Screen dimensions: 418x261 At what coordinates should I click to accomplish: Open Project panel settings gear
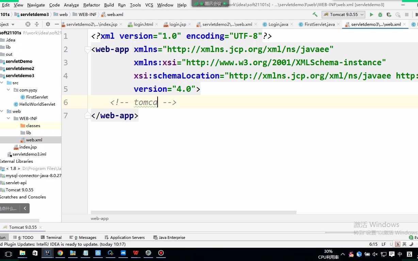tap(48, 24)
